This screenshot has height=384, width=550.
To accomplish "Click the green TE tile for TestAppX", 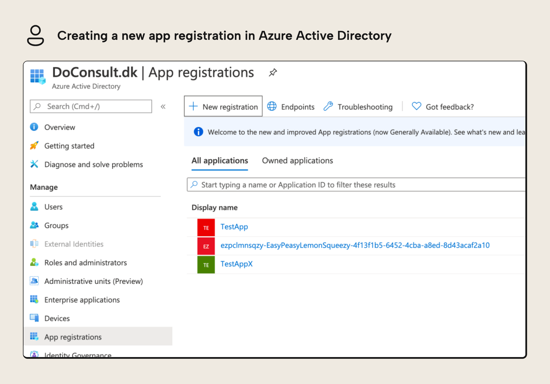I will pyautogui.click(x=206, y=265).
